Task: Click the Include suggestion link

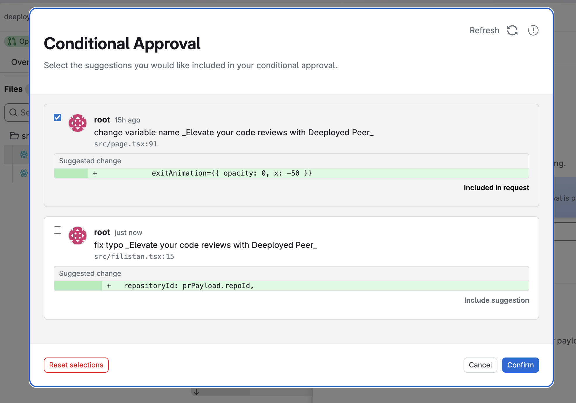Action: (x=496, y=300)
